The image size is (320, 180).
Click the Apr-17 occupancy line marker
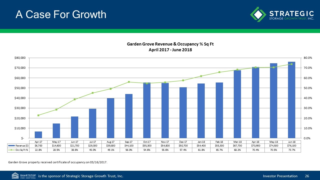[38, 115]
